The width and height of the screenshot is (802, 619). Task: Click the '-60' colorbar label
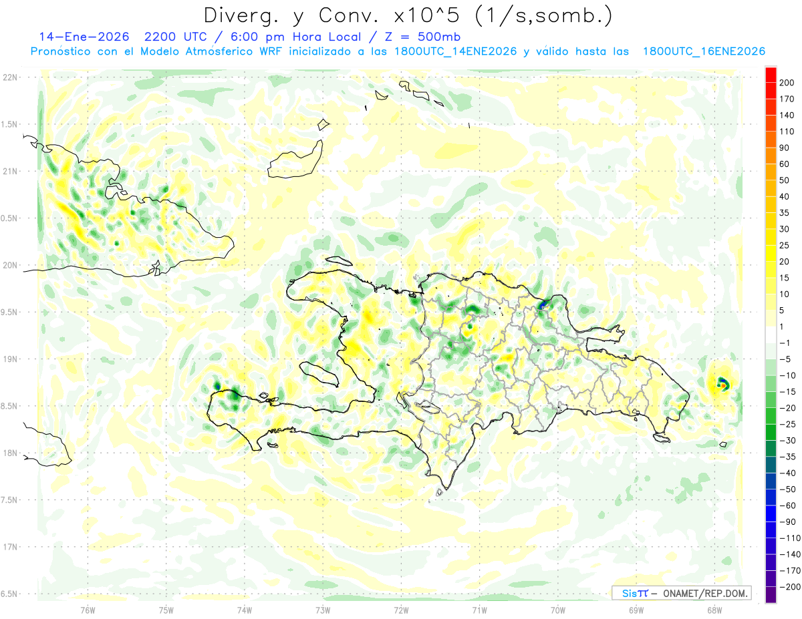click(x=788, y=505)
